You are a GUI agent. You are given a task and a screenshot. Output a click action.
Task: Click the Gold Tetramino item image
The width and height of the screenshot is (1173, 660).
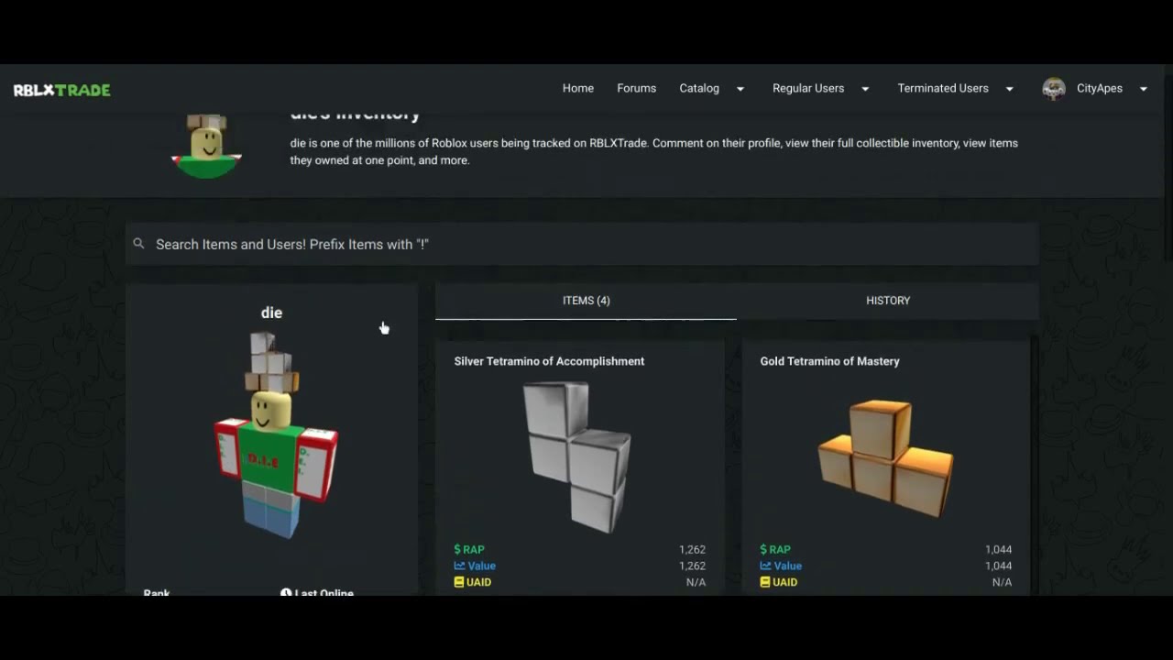point(885,458)
